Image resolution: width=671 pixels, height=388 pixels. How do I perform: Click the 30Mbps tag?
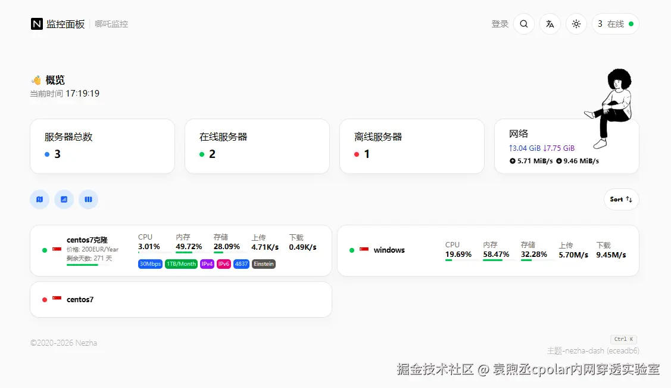(150, 264)
